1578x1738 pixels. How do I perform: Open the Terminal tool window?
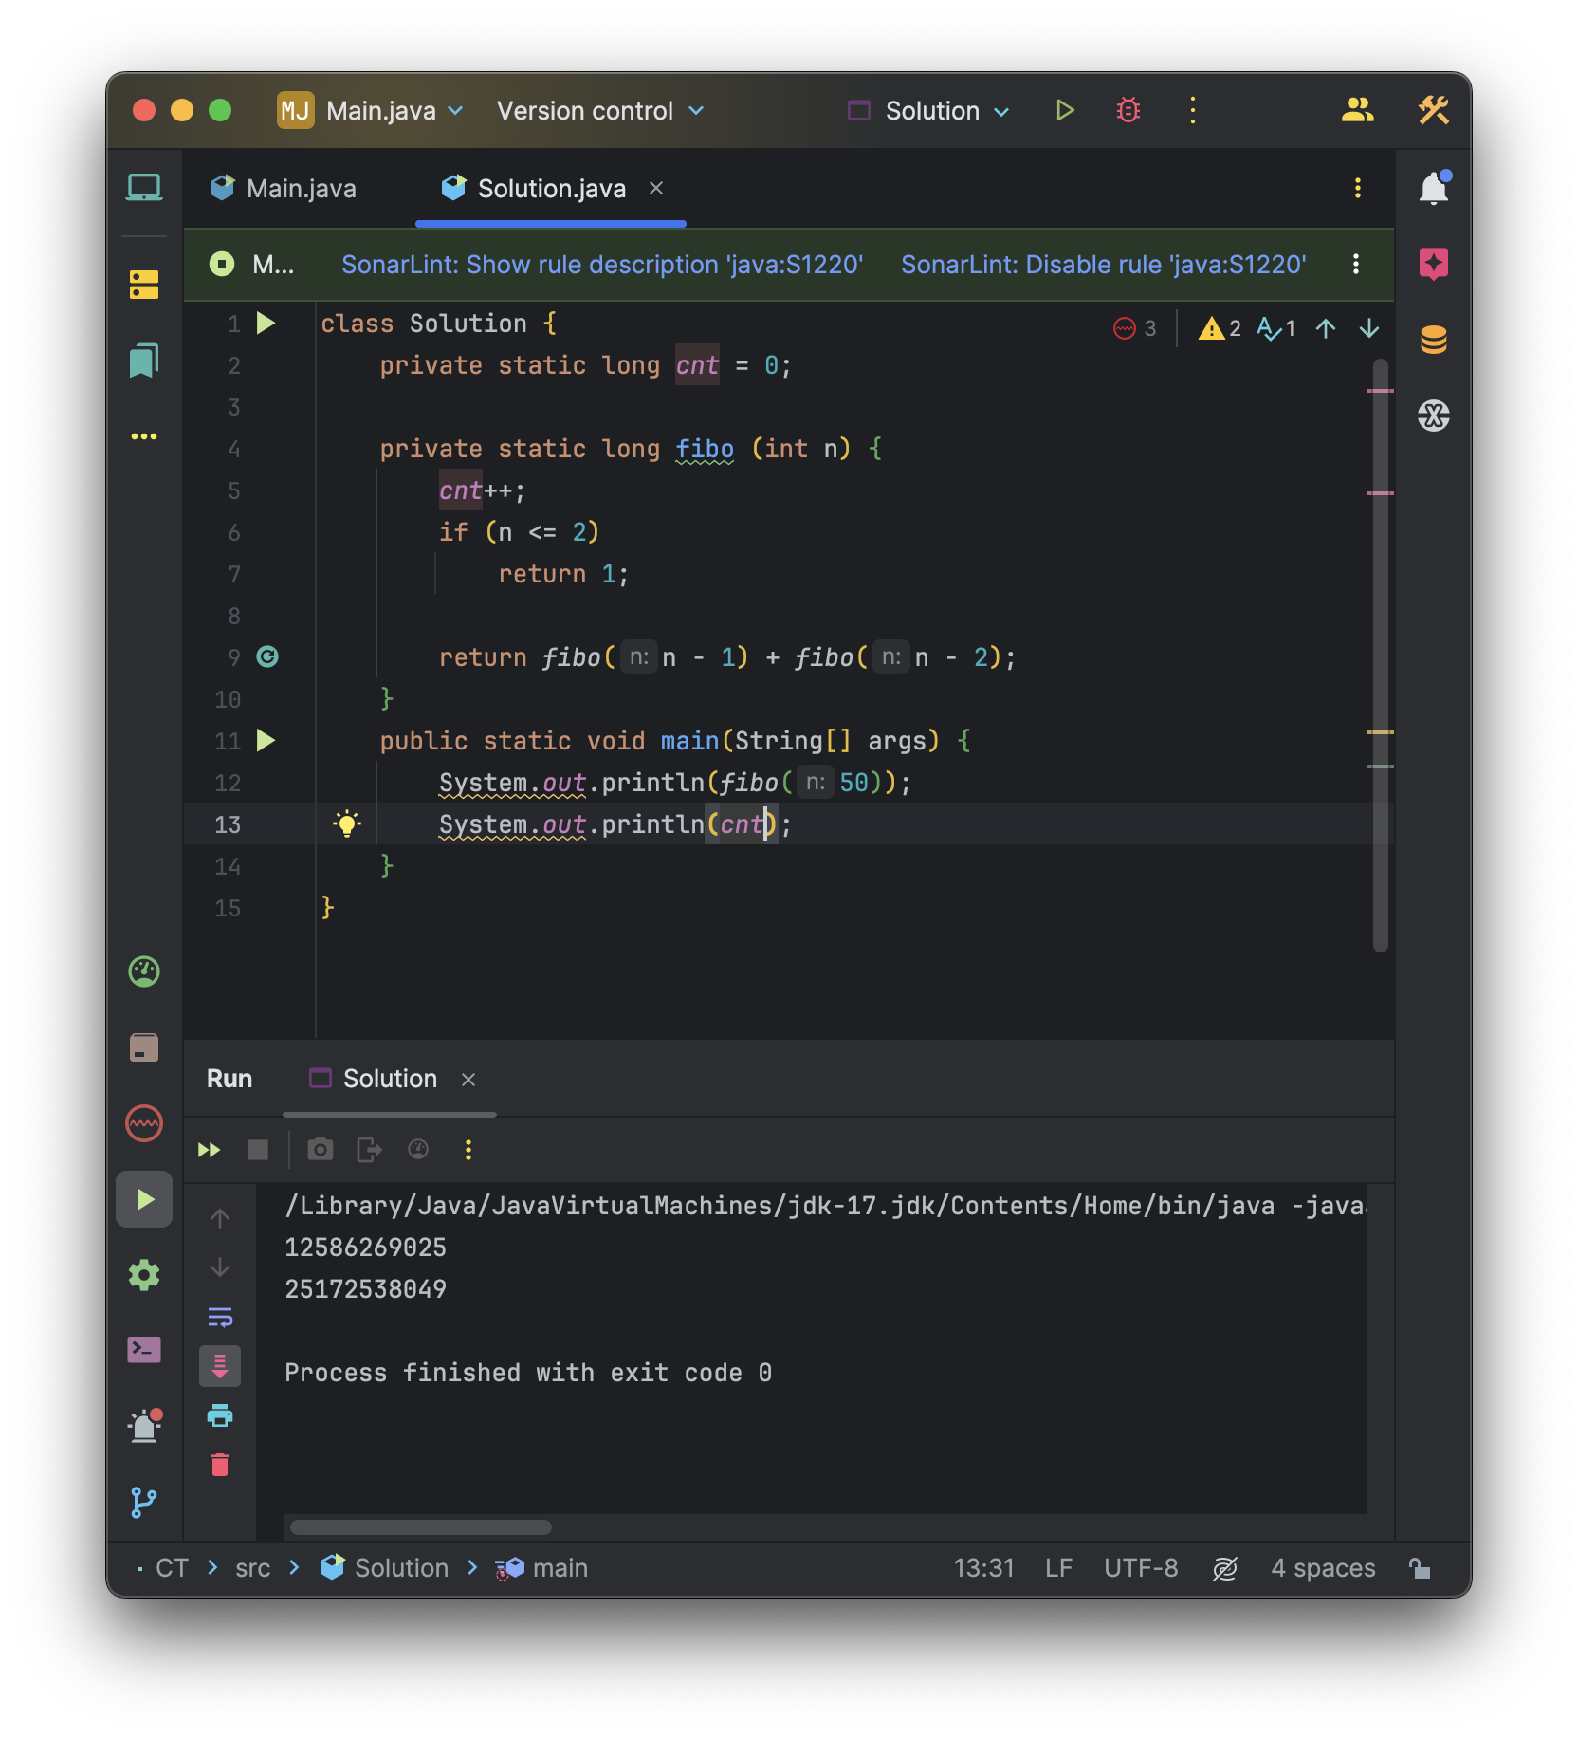click(x=144, y=1350)
